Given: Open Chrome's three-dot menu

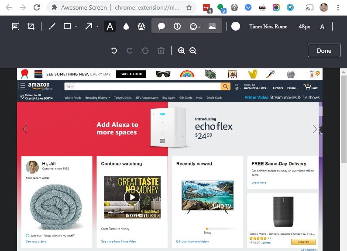Looking at the screenshot, I should (338, 7).
